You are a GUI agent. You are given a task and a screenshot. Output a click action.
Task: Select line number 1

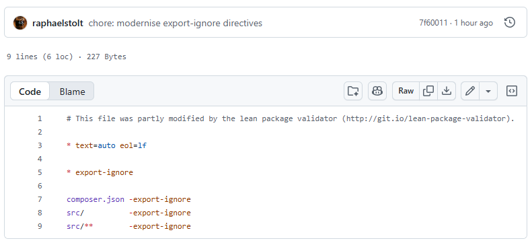[x=40, y=118]
